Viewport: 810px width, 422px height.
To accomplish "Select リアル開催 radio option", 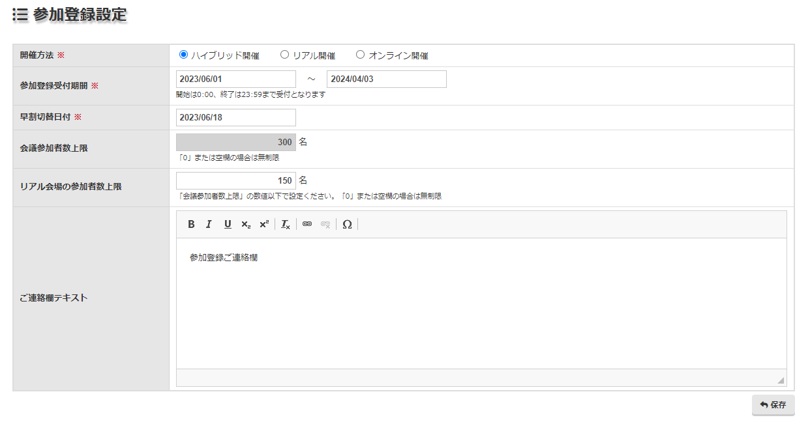I will click(x=284, y=55).
